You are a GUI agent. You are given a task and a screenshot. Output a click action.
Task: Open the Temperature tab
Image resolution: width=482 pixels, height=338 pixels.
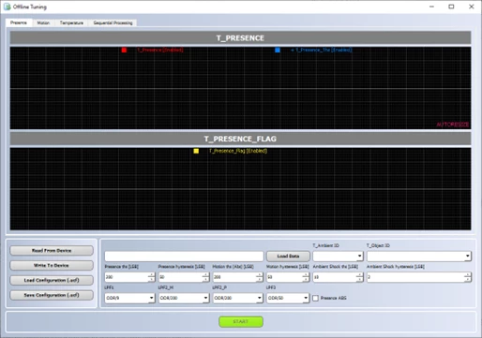click(x=71, y=22)
